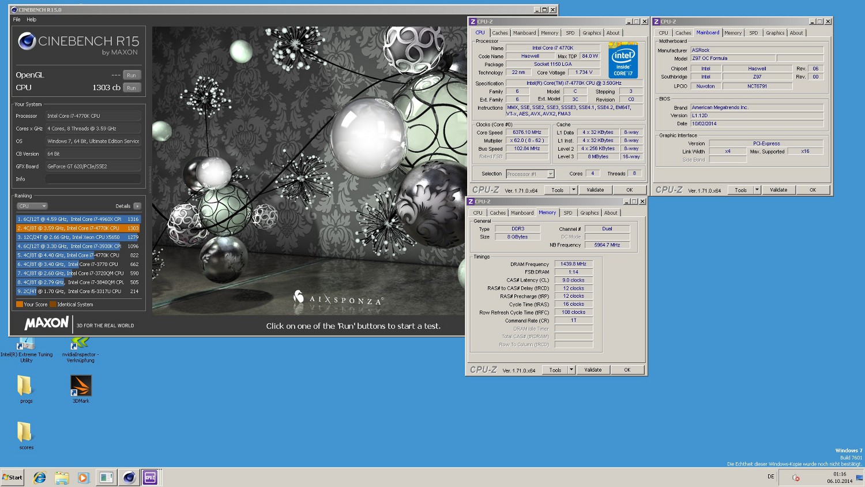
Task: Open Graphics tab in CPU-Z CPU window
Action: tap(592, 33)
